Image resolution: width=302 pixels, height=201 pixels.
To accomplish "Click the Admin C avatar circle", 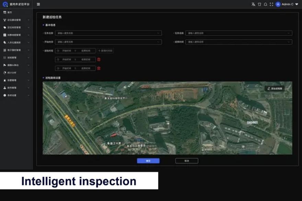I will 278,4.
